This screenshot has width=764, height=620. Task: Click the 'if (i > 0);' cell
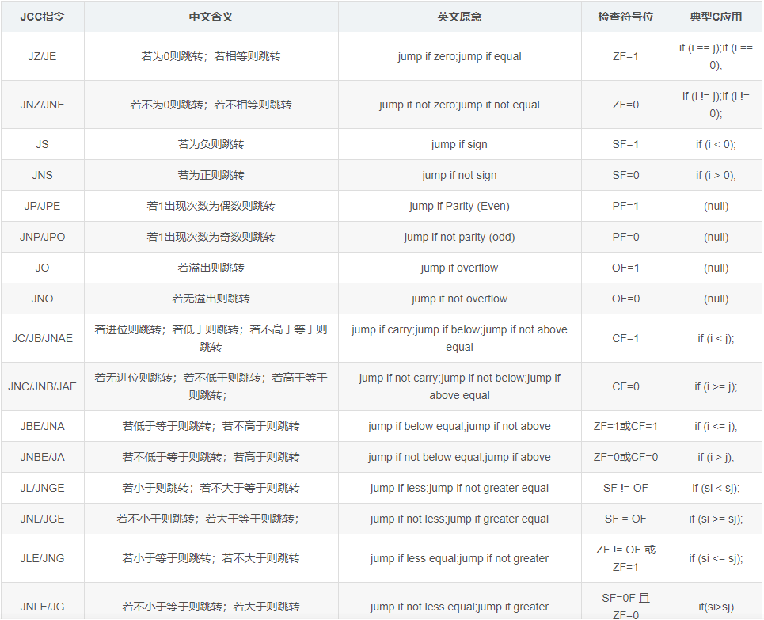pyautogui.click(x=716, y=175)
